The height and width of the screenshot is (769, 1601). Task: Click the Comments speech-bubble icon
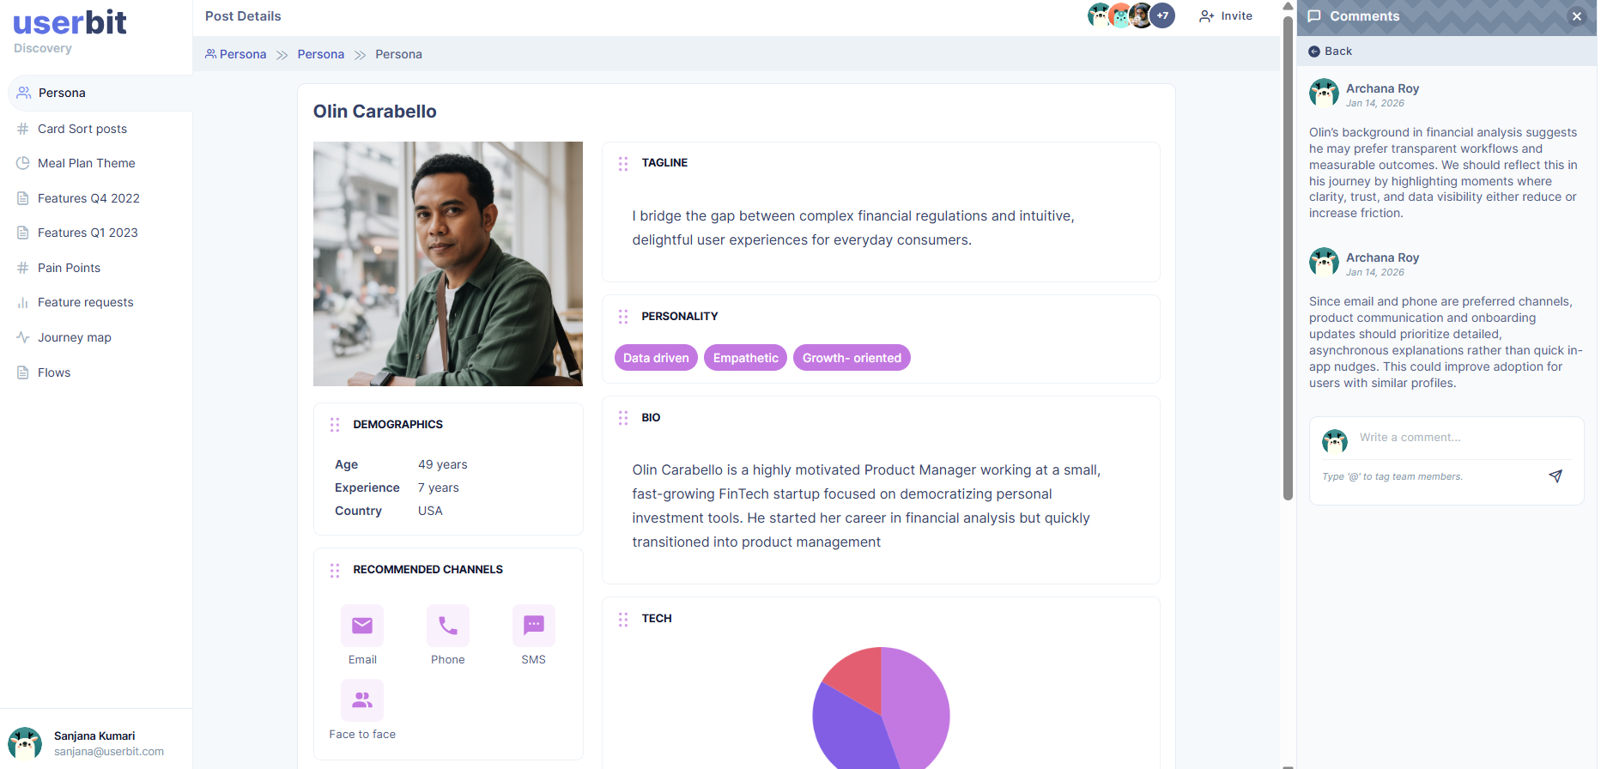pyautogui.click(x=1313, y=15)
